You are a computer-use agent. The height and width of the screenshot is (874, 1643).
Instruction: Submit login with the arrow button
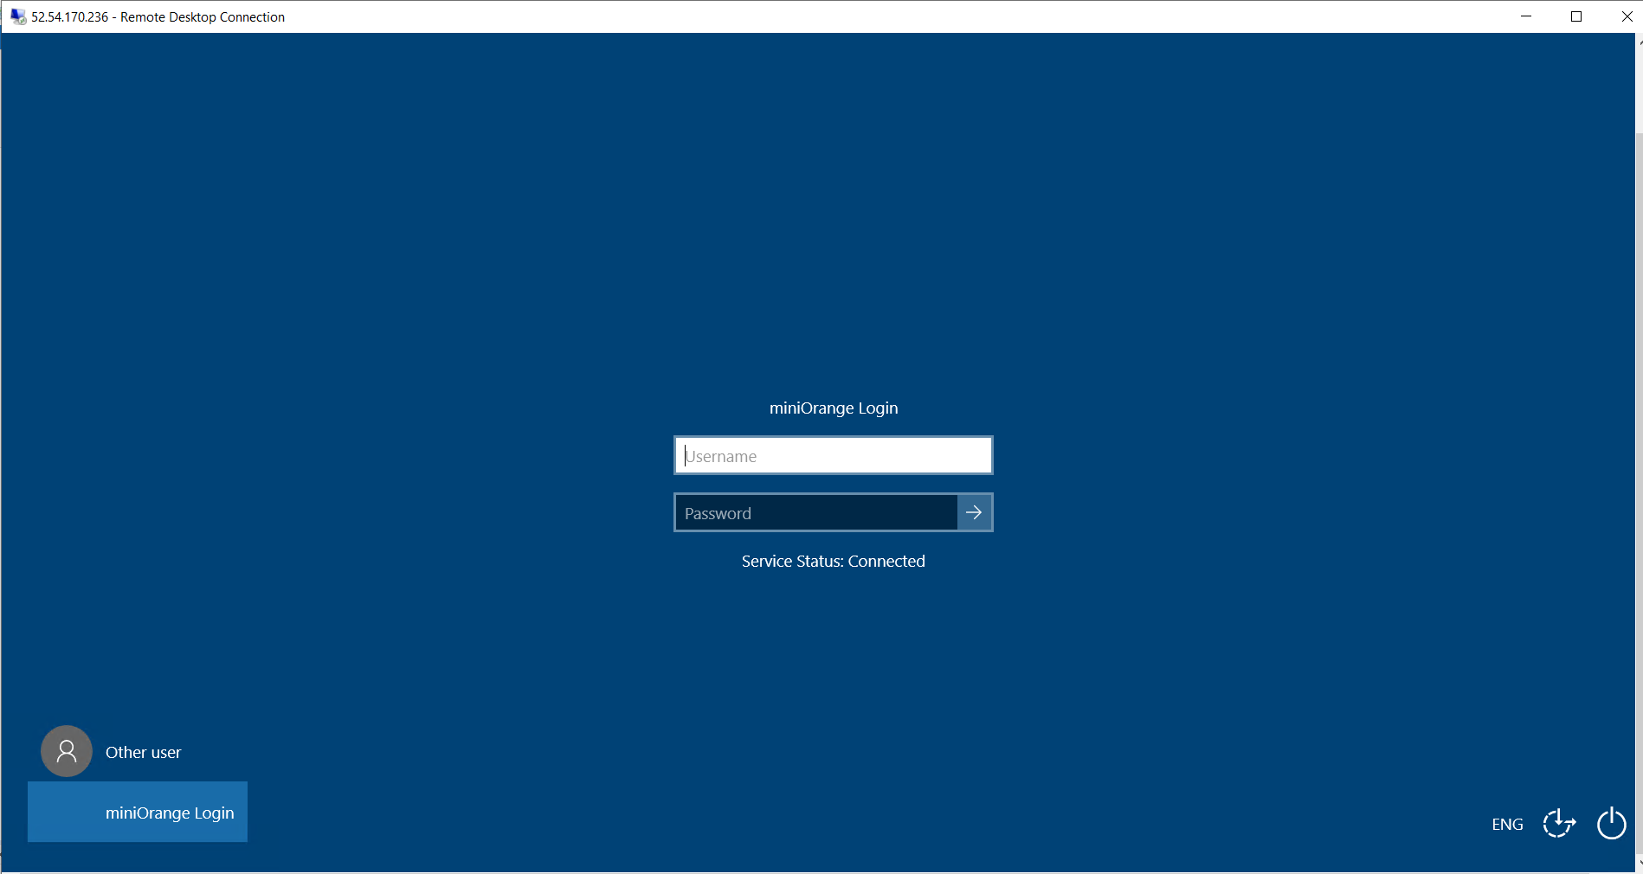(x=975, y=512)
